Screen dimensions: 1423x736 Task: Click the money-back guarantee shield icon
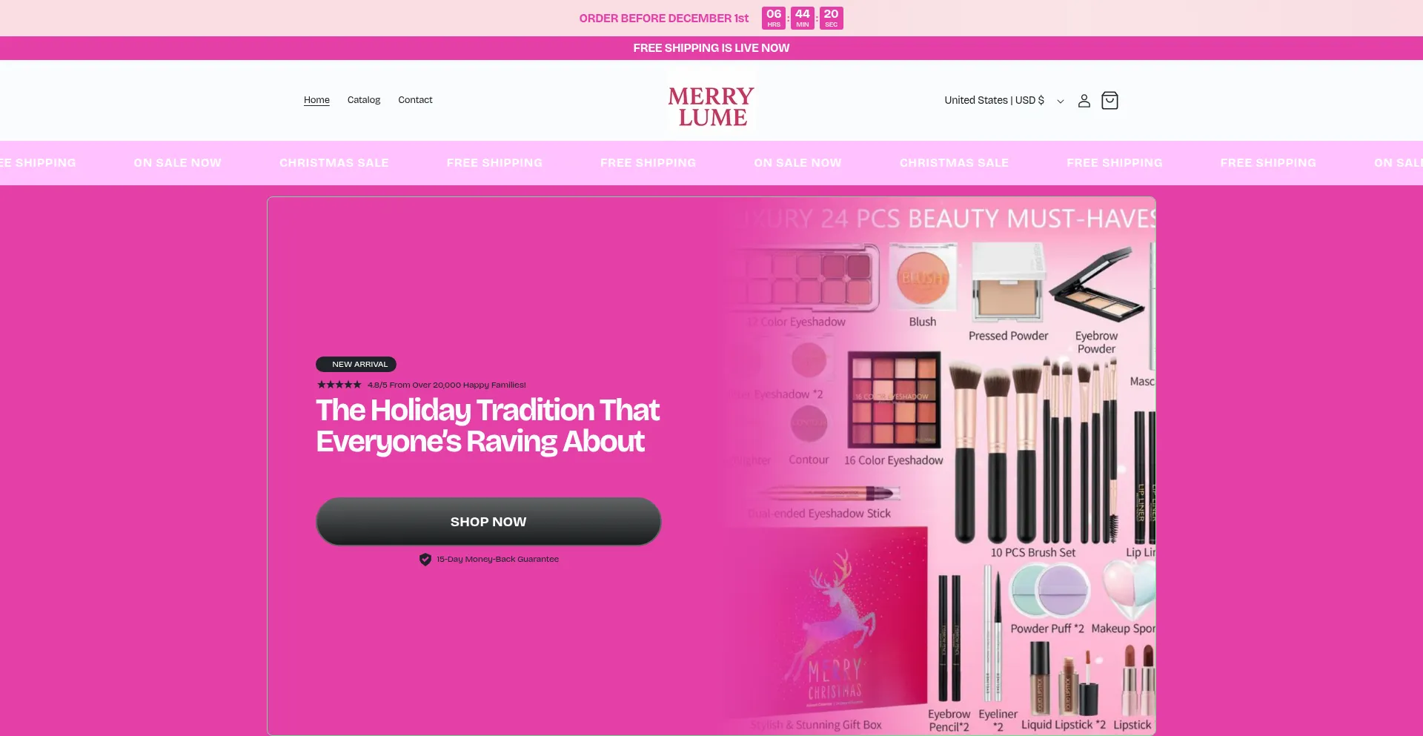(x=425, y=560)
